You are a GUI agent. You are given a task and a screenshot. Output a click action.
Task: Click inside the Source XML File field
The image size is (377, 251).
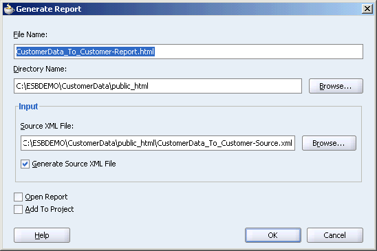[158, 143]
